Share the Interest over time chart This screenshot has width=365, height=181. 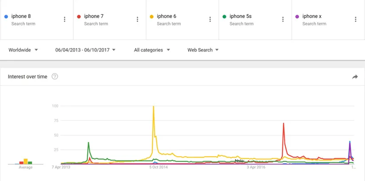pos(355,77)
